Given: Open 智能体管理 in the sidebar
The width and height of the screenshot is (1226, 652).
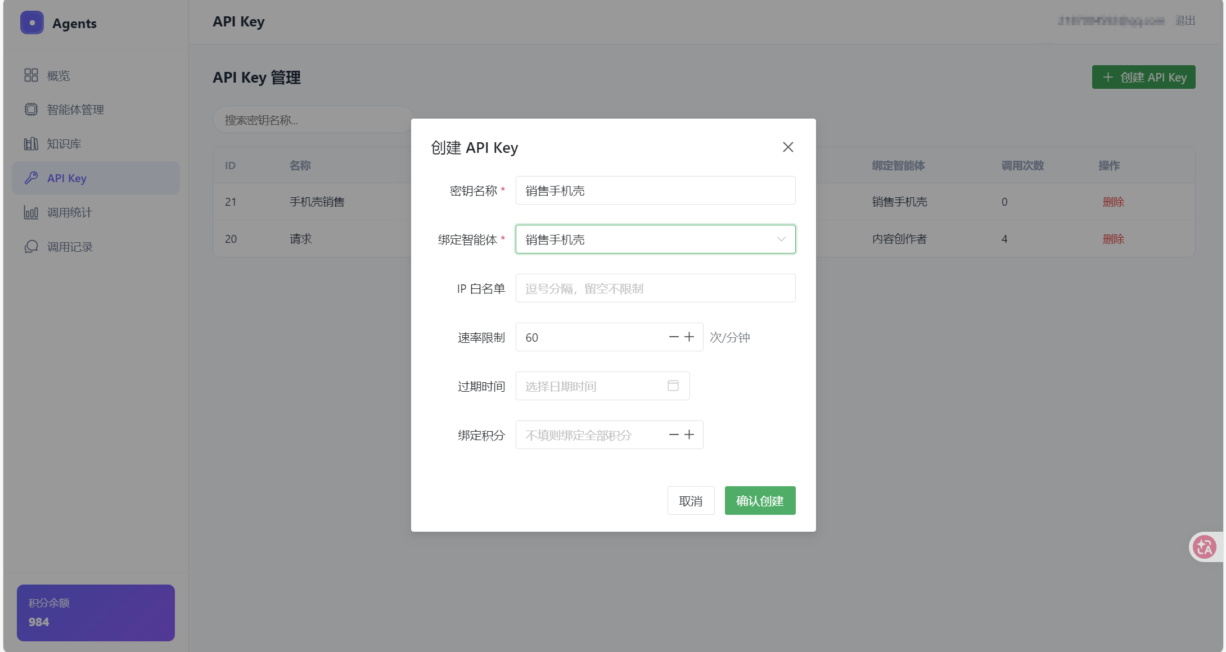Looking at the screenshot, I should point(96,110).
